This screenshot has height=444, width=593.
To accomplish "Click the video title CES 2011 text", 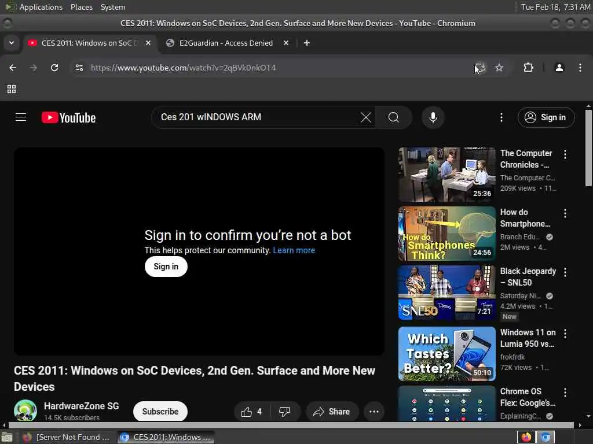I will pyautogui.click(x=195, y=379).
